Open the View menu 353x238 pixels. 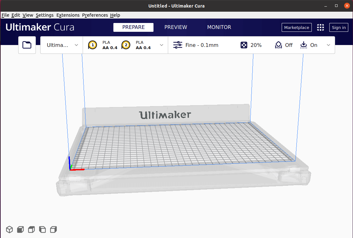[x=28, y=15]
